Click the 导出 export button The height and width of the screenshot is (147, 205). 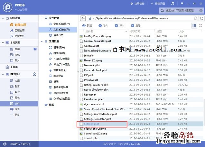tap(120, 25)
